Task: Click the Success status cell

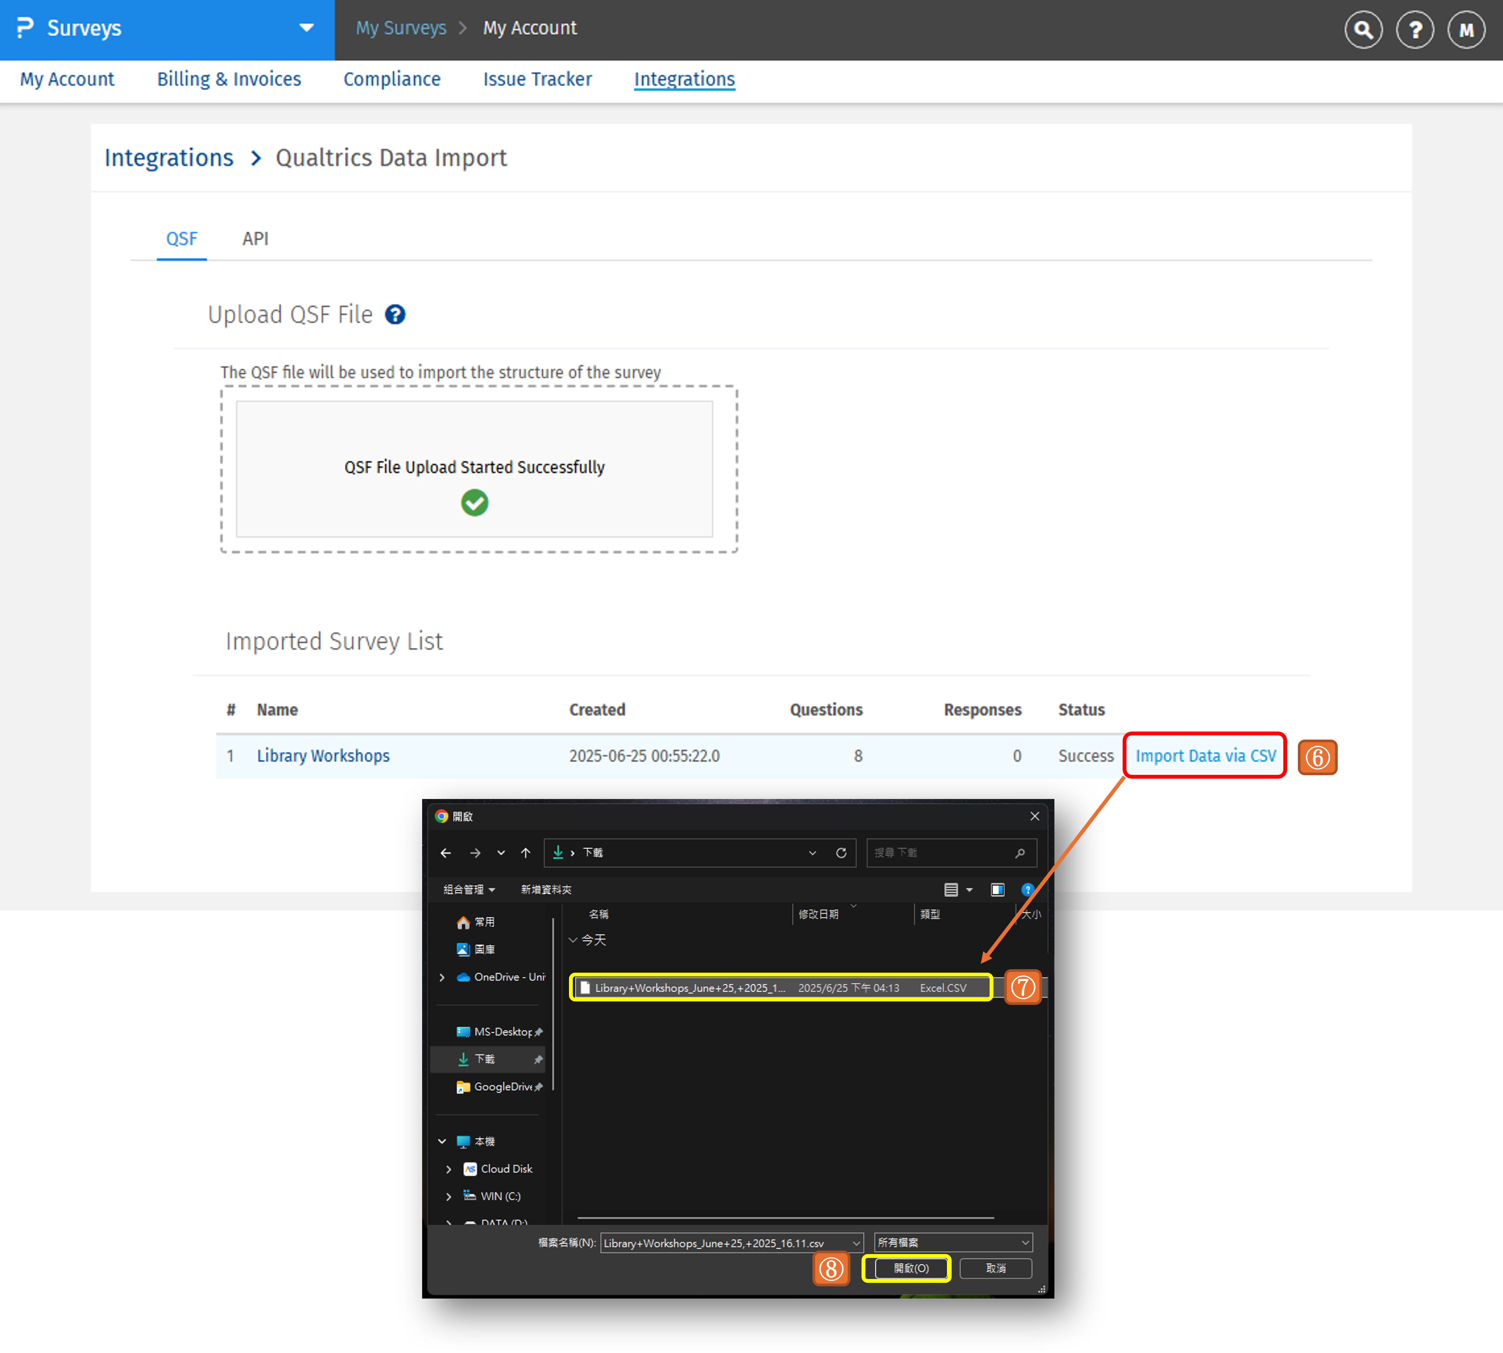Action: pyautogui.click(x=1086, y=755)
